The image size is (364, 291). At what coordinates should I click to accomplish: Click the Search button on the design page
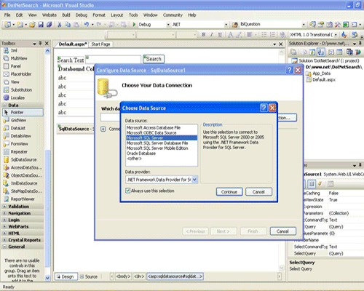[x=154, y=59]
